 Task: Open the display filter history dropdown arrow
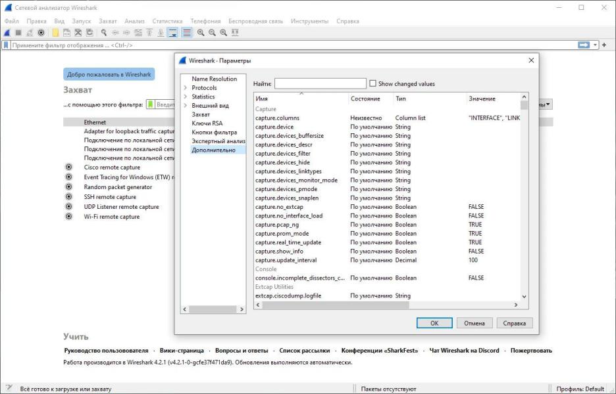tap(595, 45)
